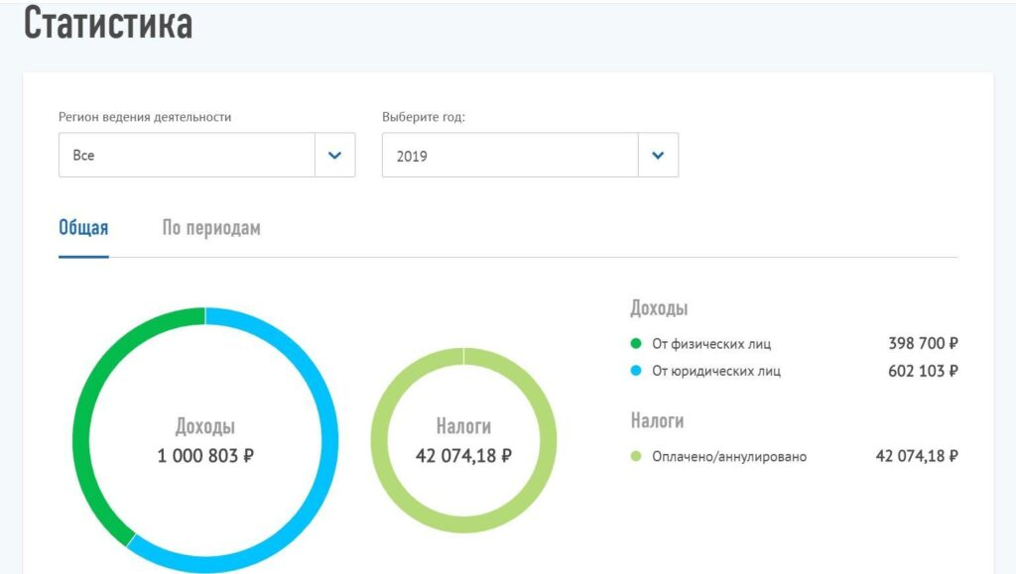Click the Доходы legend heading
The height and width of the screenshot is (574, 1016).
click(659, 308)
